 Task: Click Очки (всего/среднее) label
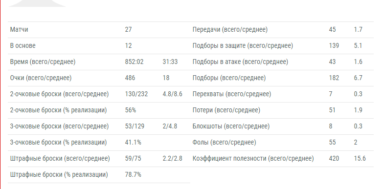coord(41,78)
